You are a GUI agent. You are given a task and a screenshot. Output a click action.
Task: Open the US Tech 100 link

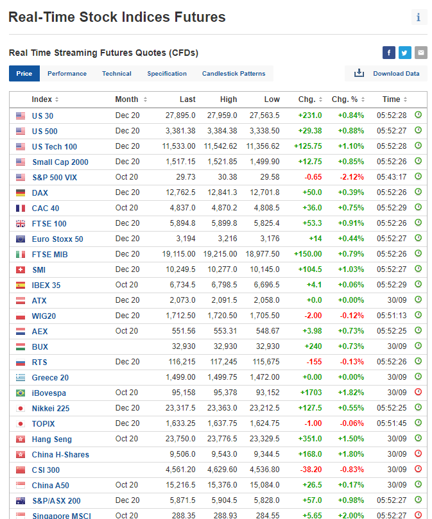tap(55, 147)
